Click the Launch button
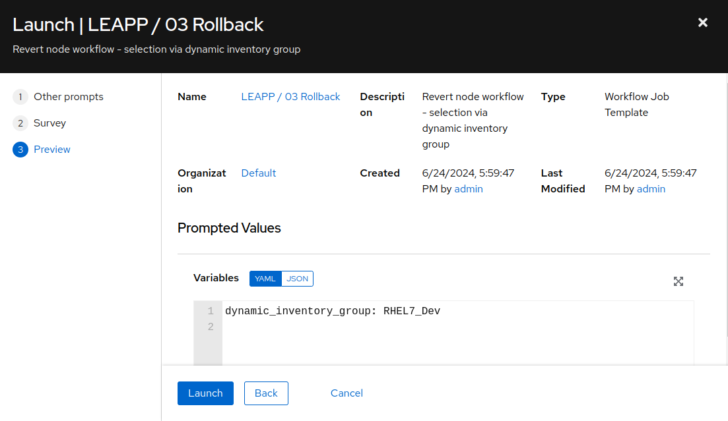Viewport: 728px width, 421px height. (205, 393)
